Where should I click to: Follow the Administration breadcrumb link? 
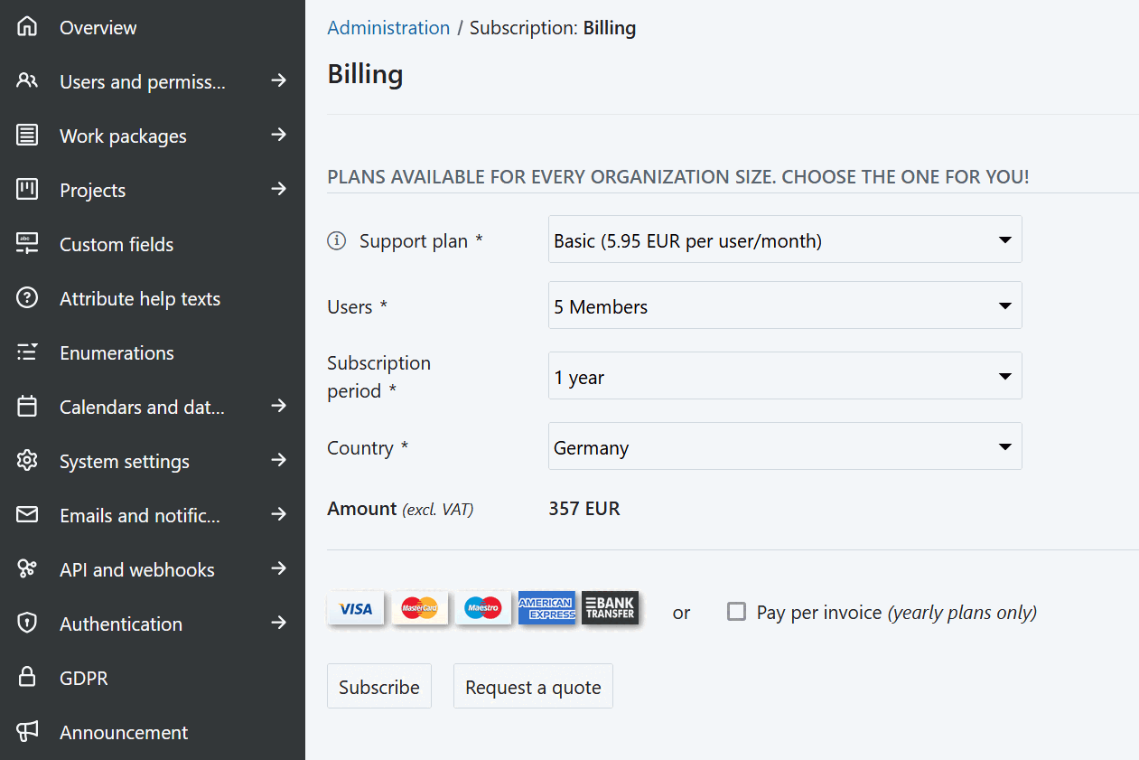pyautogui.click(x=388, y=28)
